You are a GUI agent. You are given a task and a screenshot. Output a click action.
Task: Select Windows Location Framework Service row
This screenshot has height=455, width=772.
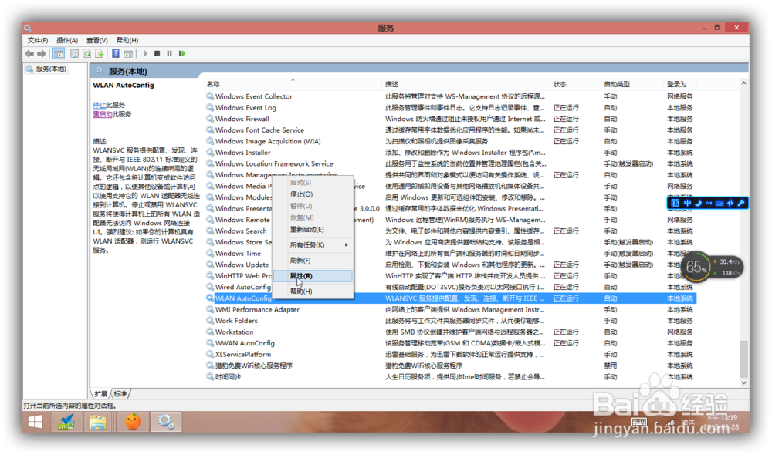point(451,163)
